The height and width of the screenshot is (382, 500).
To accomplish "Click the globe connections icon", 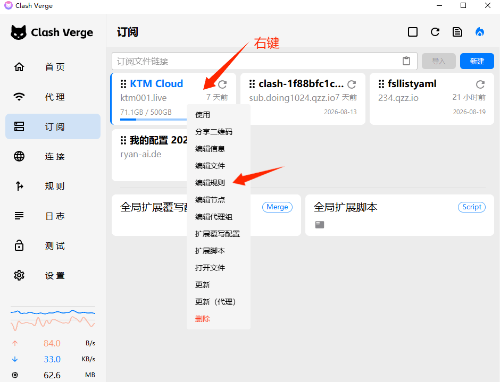I will tap(19, 156).
